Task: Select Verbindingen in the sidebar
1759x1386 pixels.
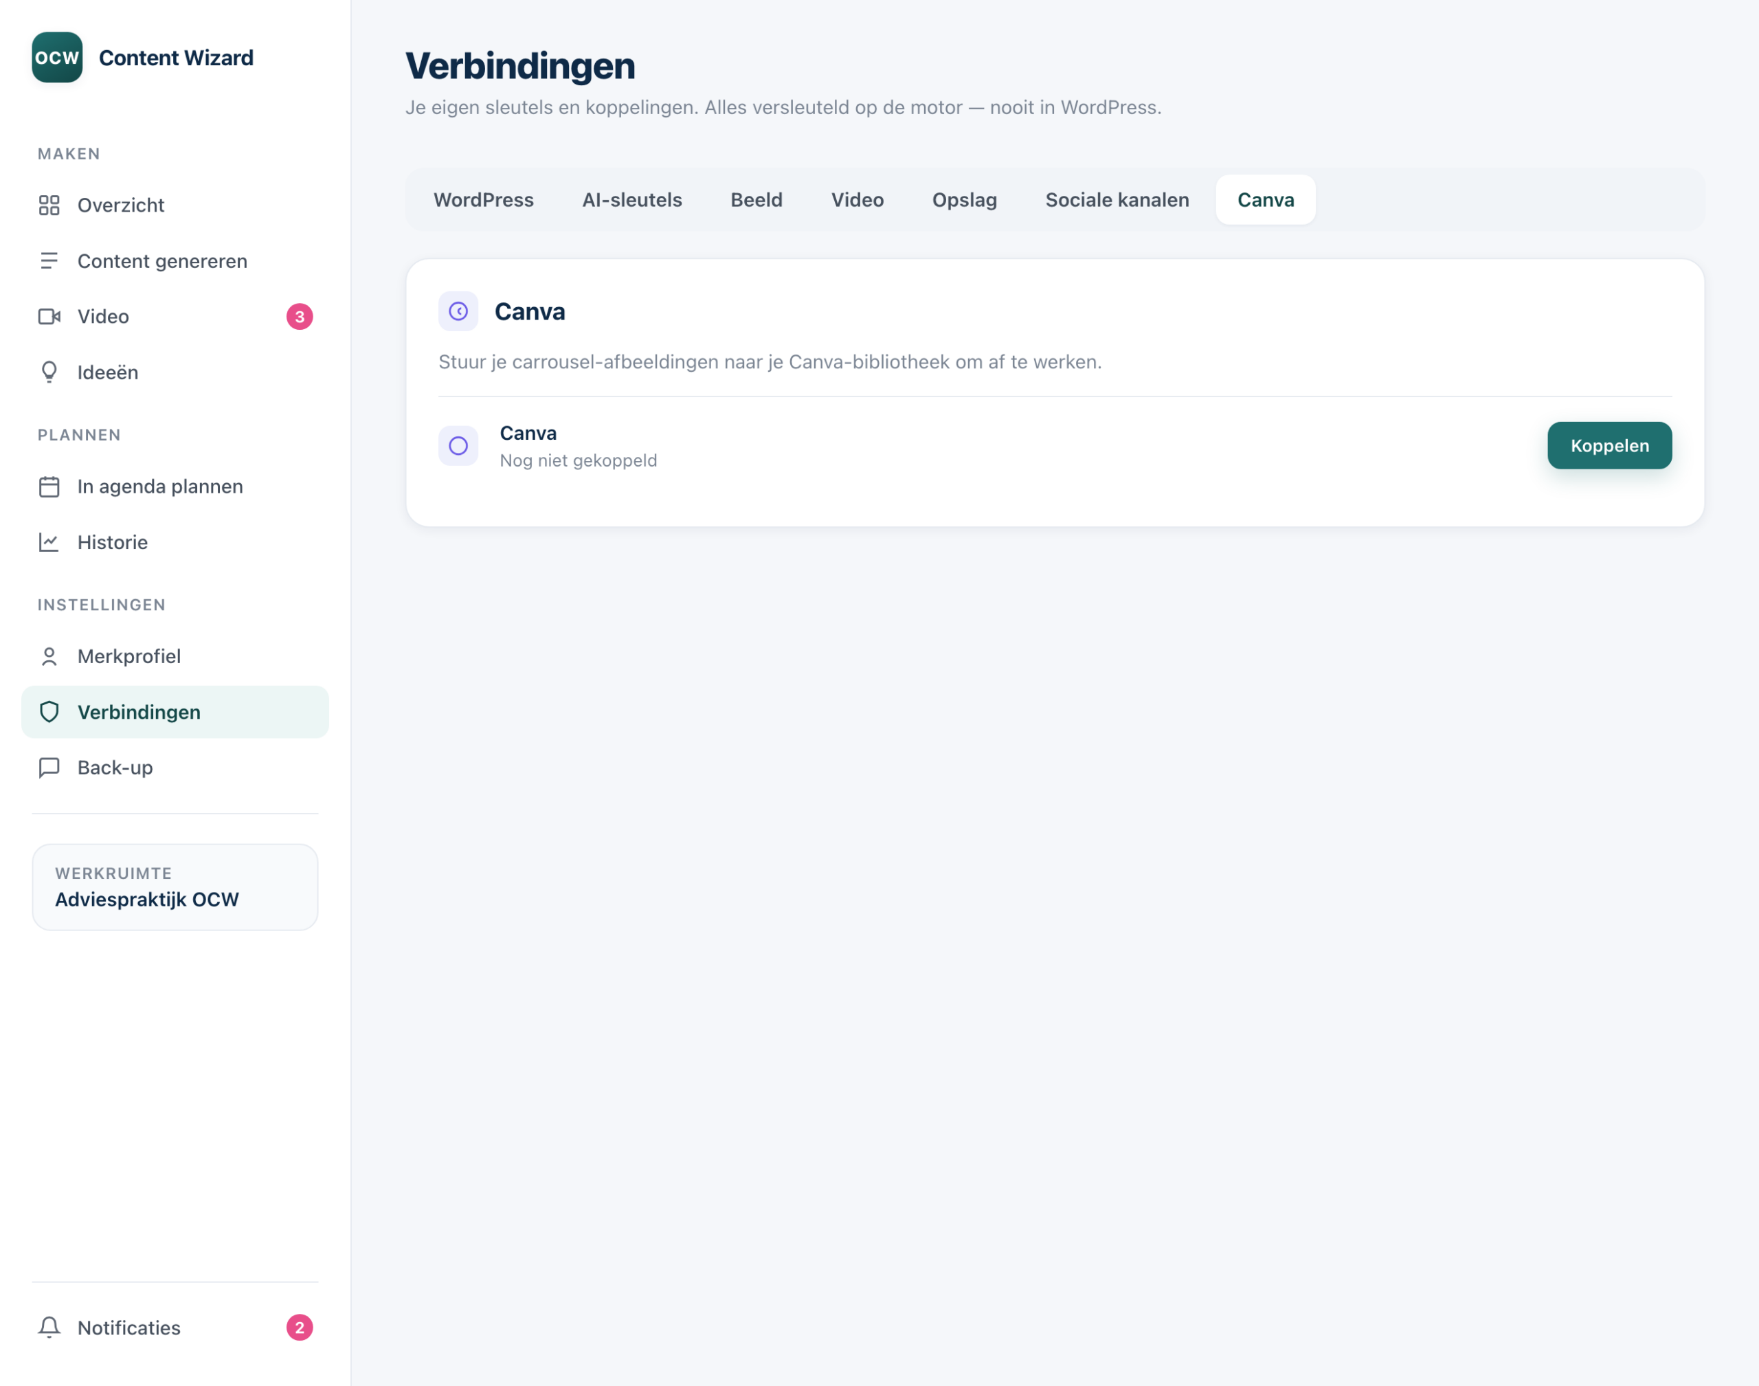Action: 175,712
